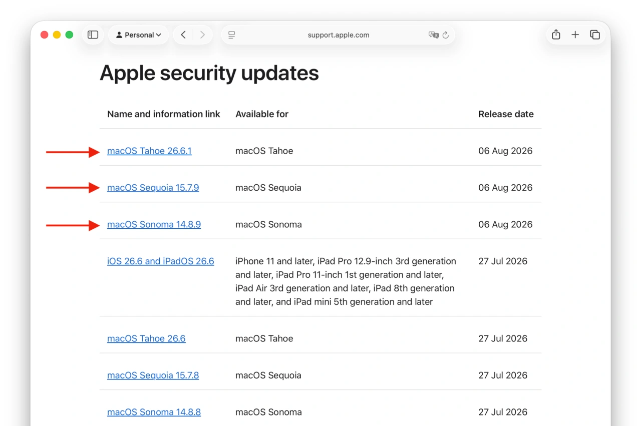Show the tab overview icon
This screenshot has width=641, height=426.
click(x=595, y=35)
